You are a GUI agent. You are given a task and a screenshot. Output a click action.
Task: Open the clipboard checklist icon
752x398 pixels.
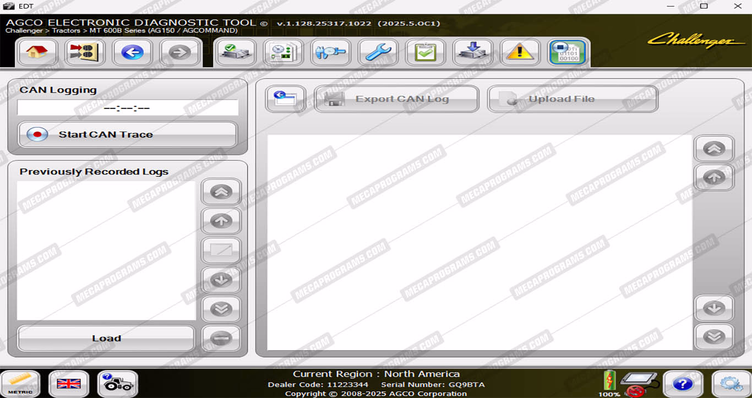(x=425, y=52)
